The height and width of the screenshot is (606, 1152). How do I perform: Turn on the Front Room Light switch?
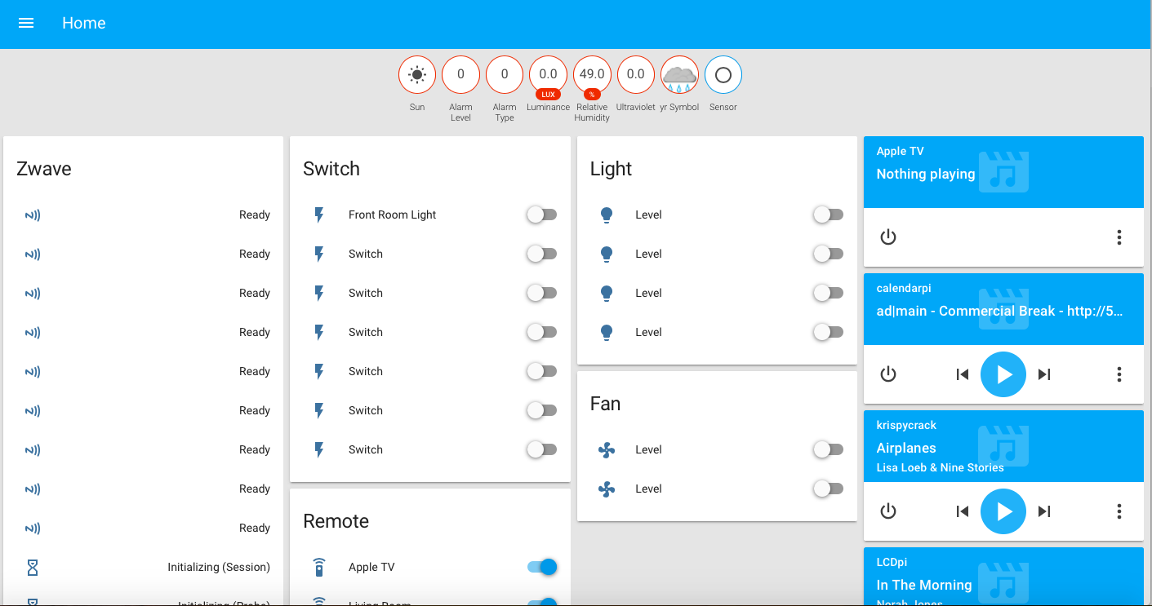[541, 215]
